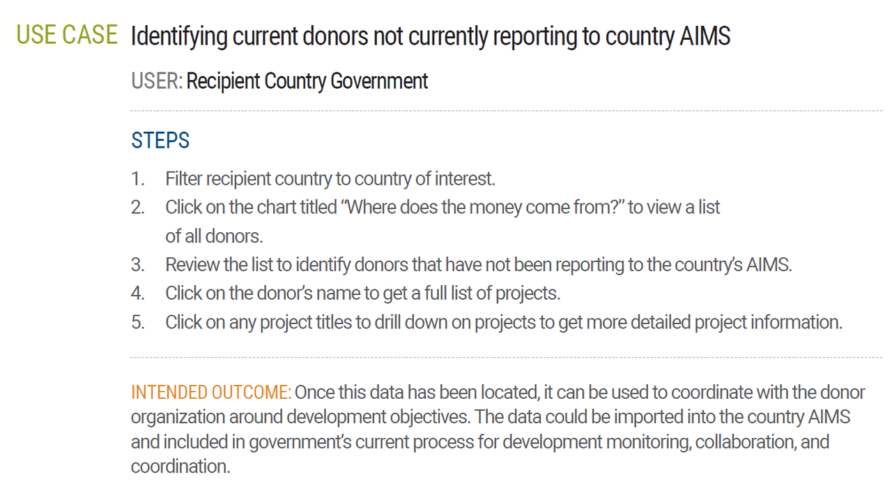Click the step number 1 marker
892x502 pixels.
coord(137,179)
